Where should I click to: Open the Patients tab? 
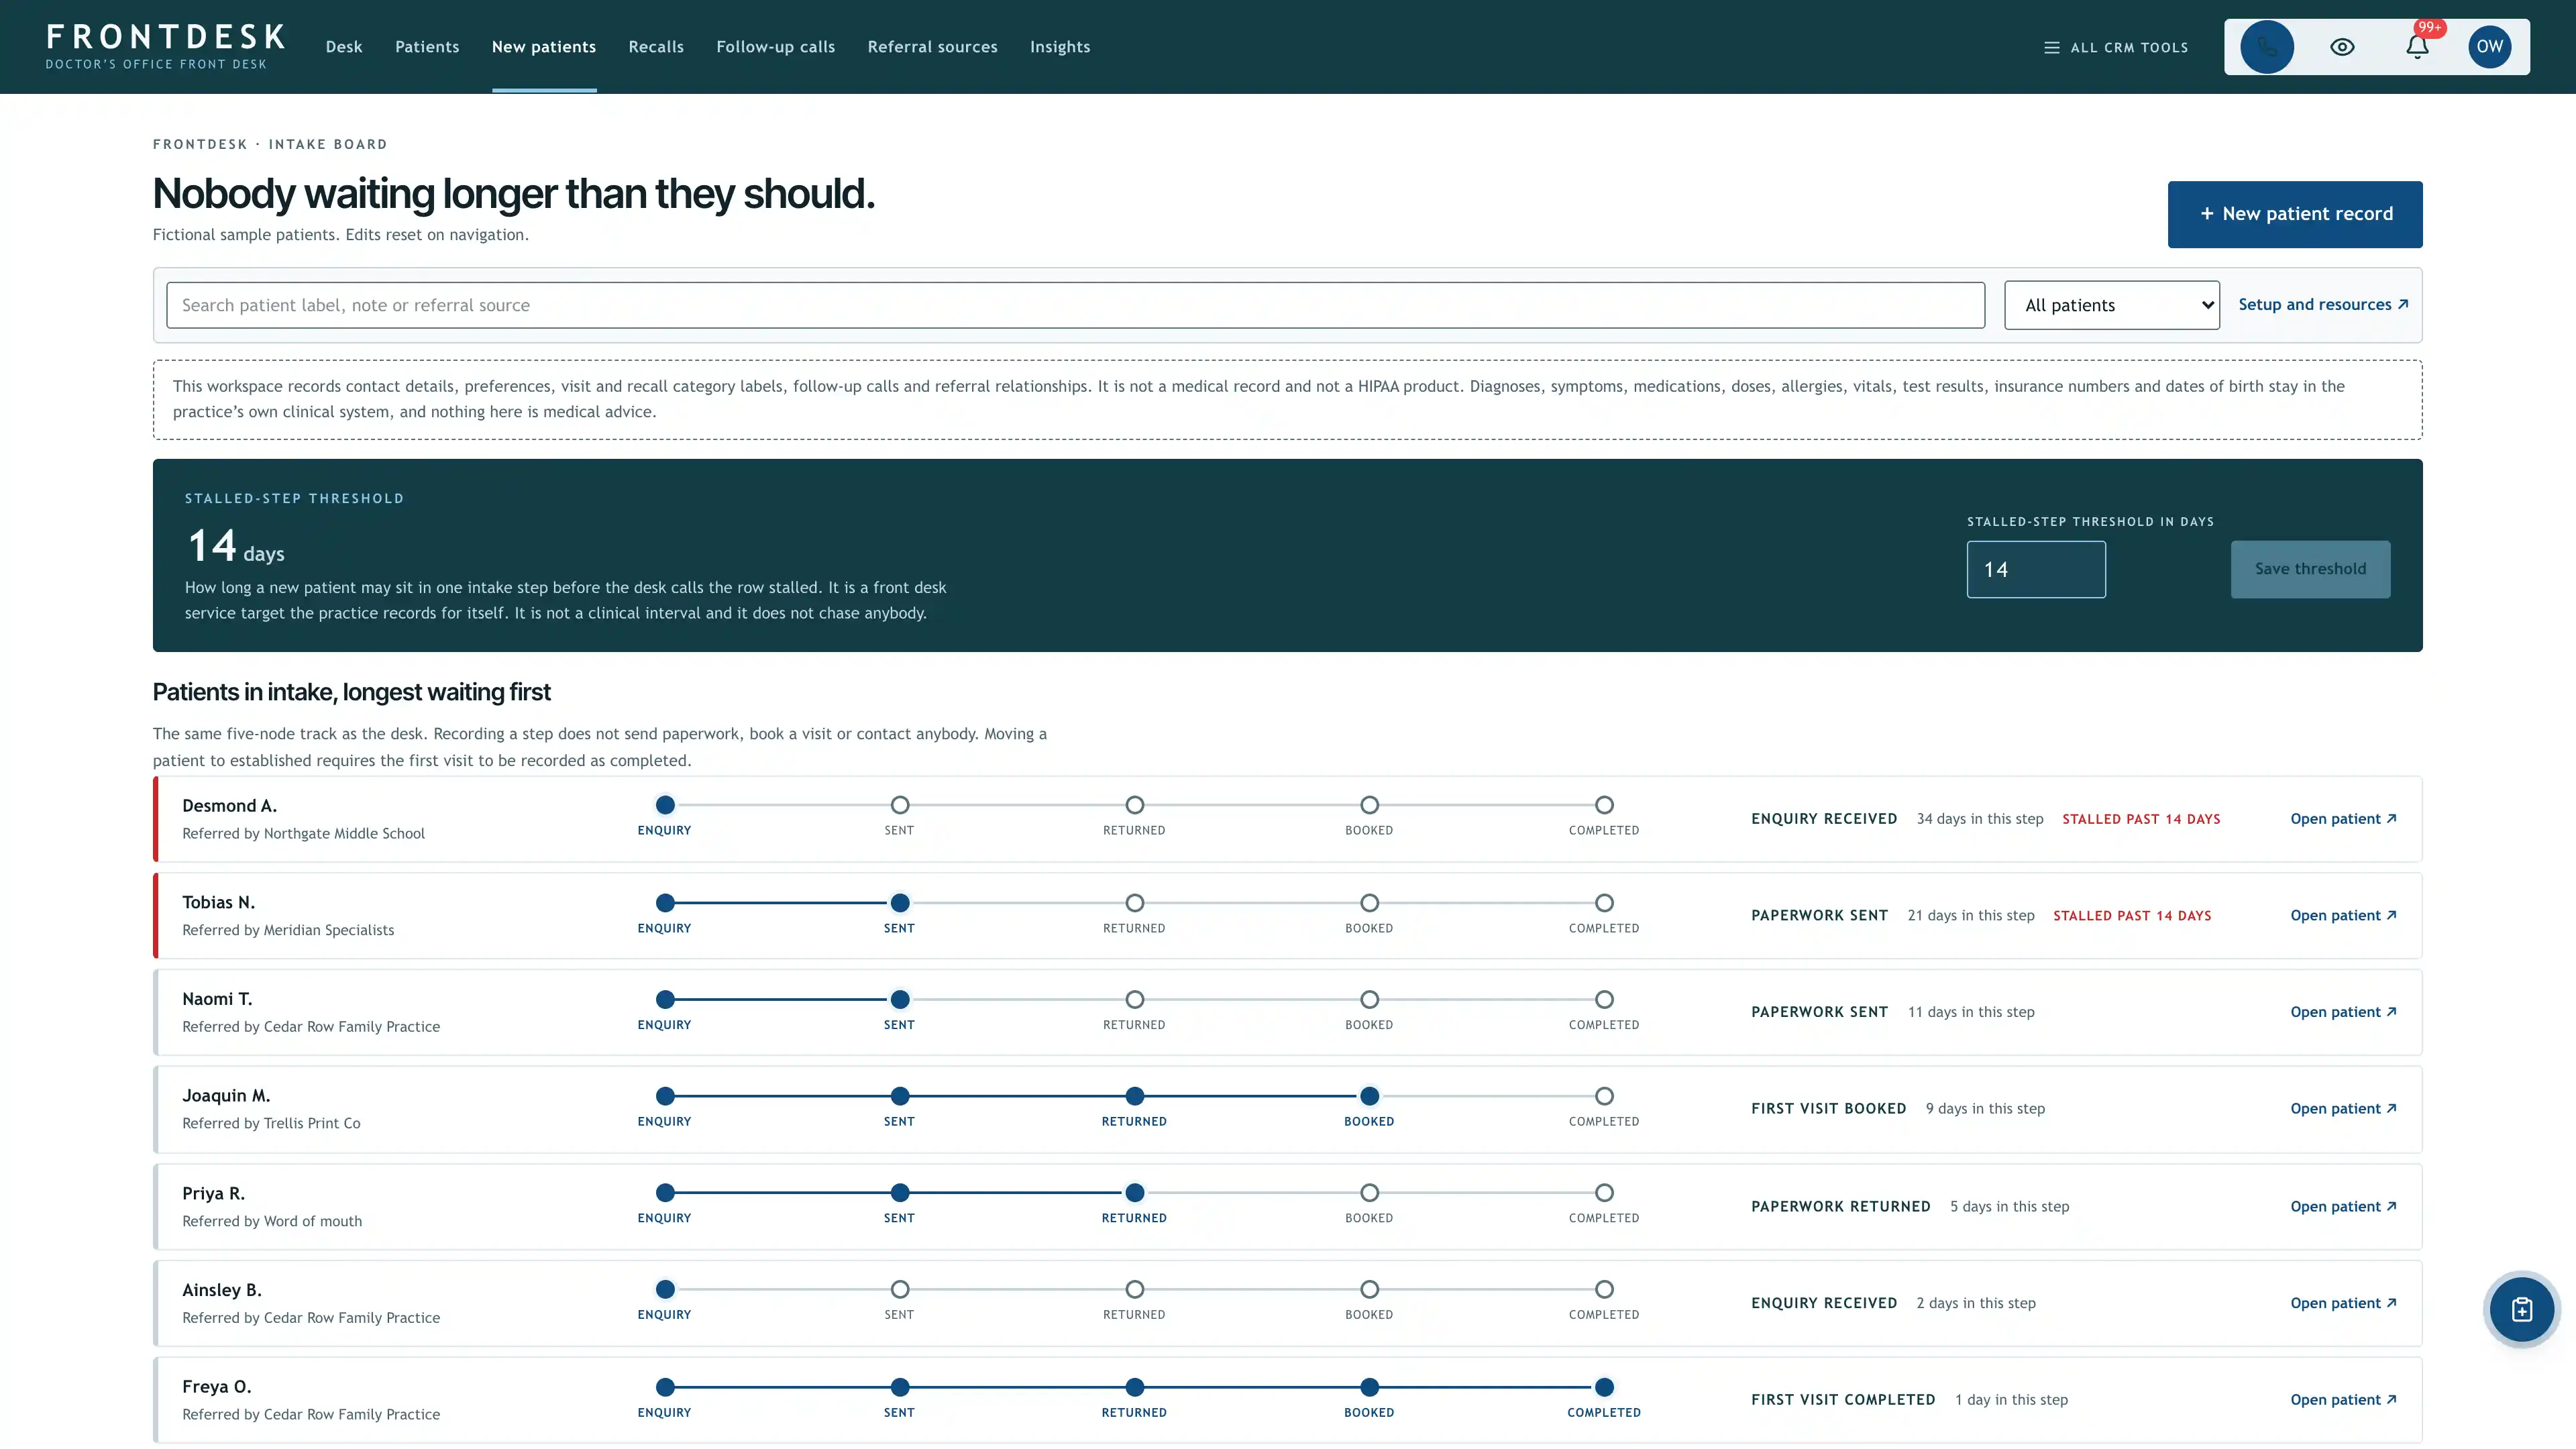click(x=427, y=47)
